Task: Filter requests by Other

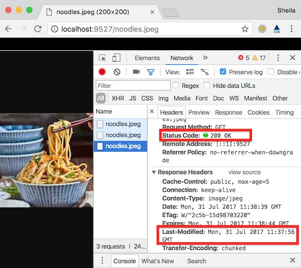Action: (x=280, y=98)
